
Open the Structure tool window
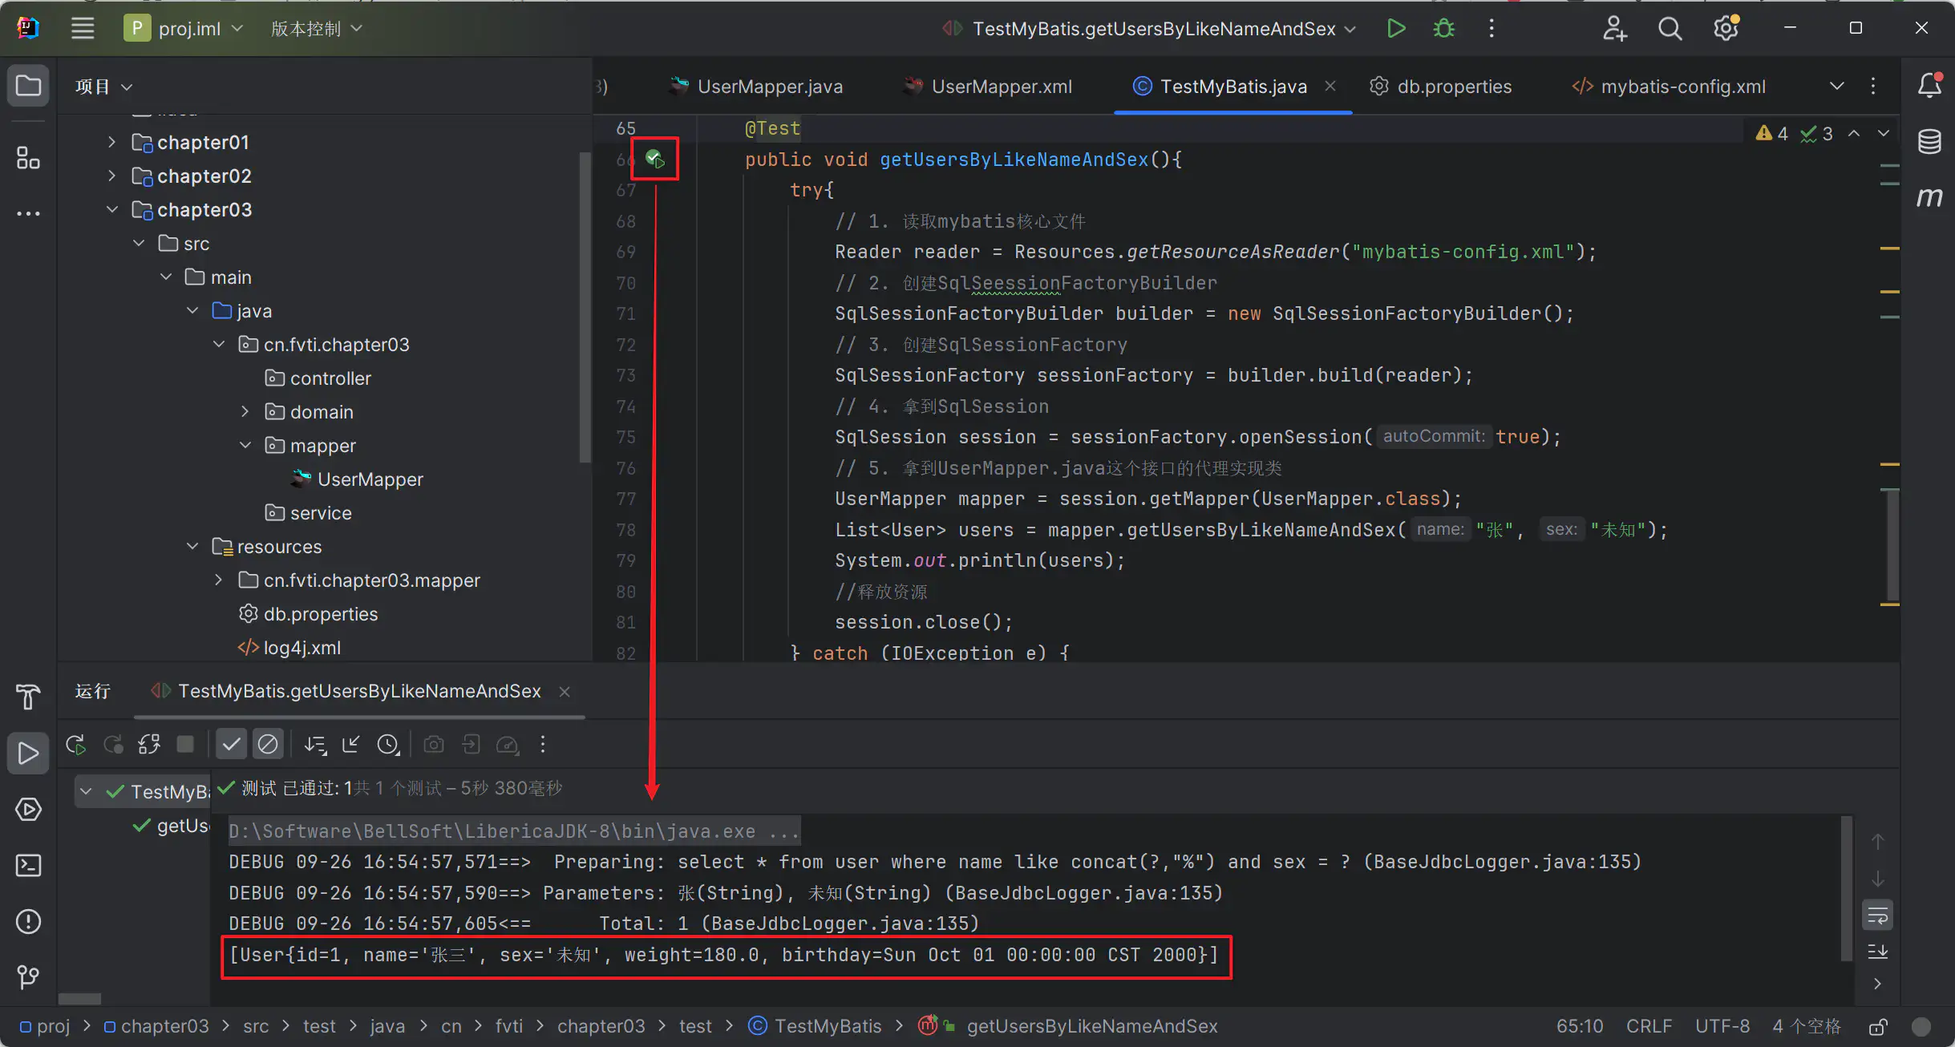[x=28, y=158]
